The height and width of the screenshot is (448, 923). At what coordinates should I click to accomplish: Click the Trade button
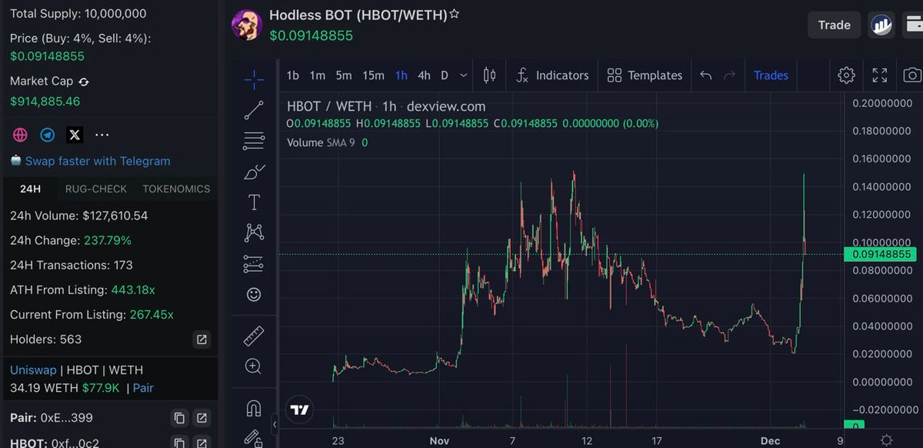[x=834, y=25]
